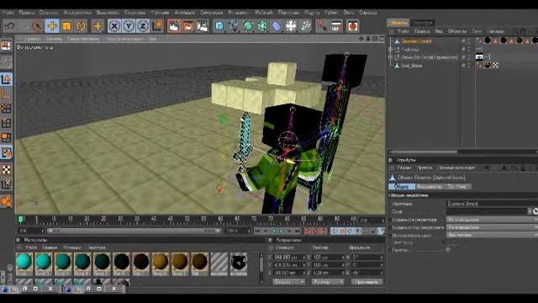Render to Picture Viewer
This screenshot has height=303, width=538.
tap(188, 26)
